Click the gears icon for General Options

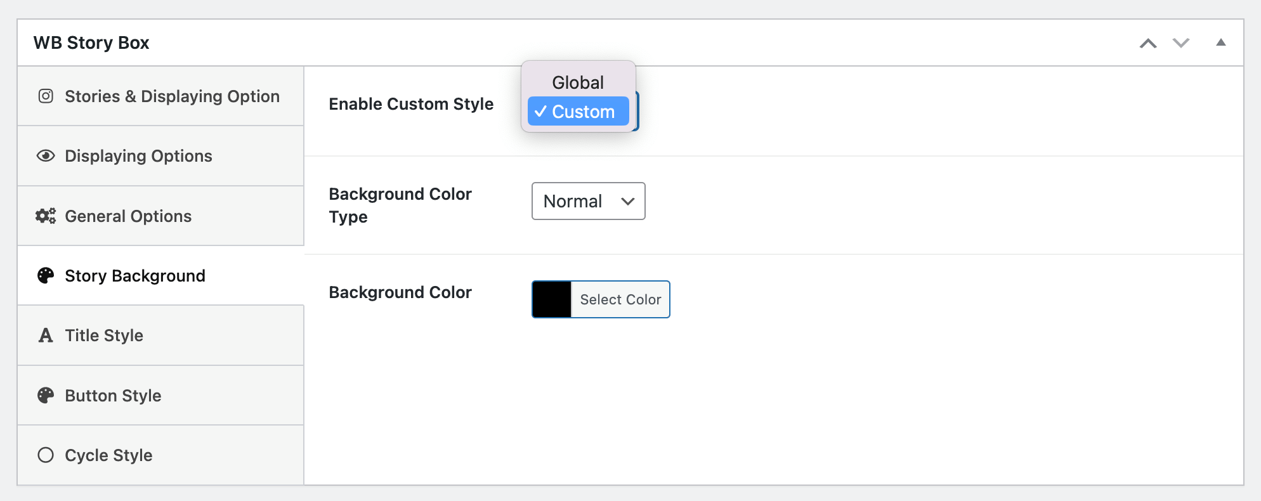click(x=46, y=216)
